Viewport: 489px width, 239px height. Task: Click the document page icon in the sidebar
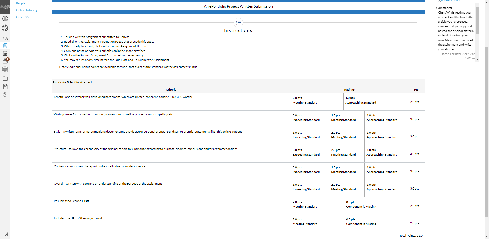click(5, 87)
